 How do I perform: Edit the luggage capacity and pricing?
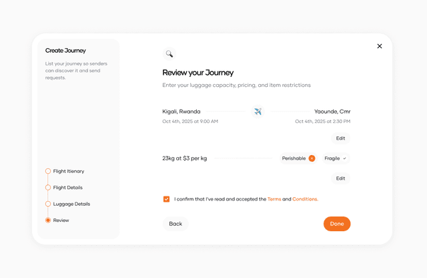340,178
